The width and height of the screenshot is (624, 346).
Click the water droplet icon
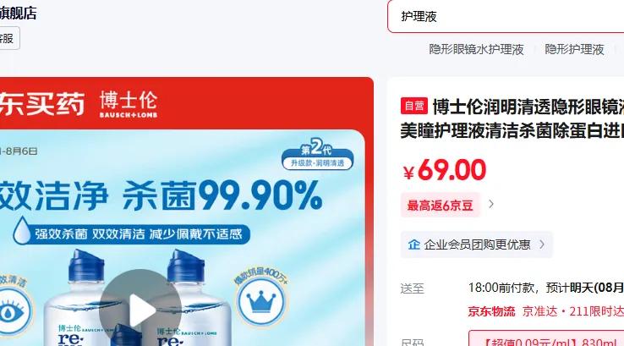[21, 231]
